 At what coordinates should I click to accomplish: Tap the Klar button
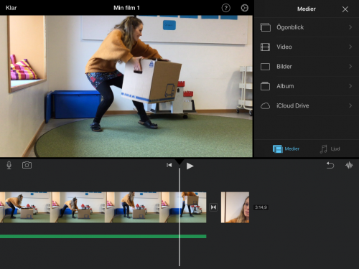click(11, 8)
